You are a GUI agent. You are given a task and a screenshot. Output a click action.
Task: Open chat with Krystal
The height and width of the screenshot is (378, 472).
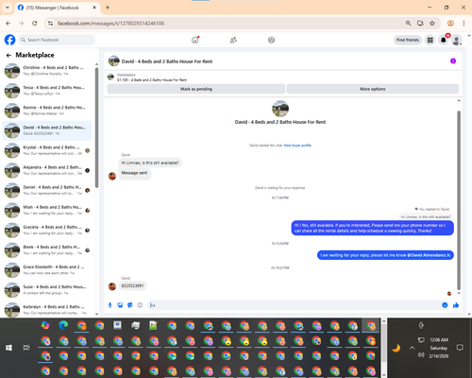47,150
